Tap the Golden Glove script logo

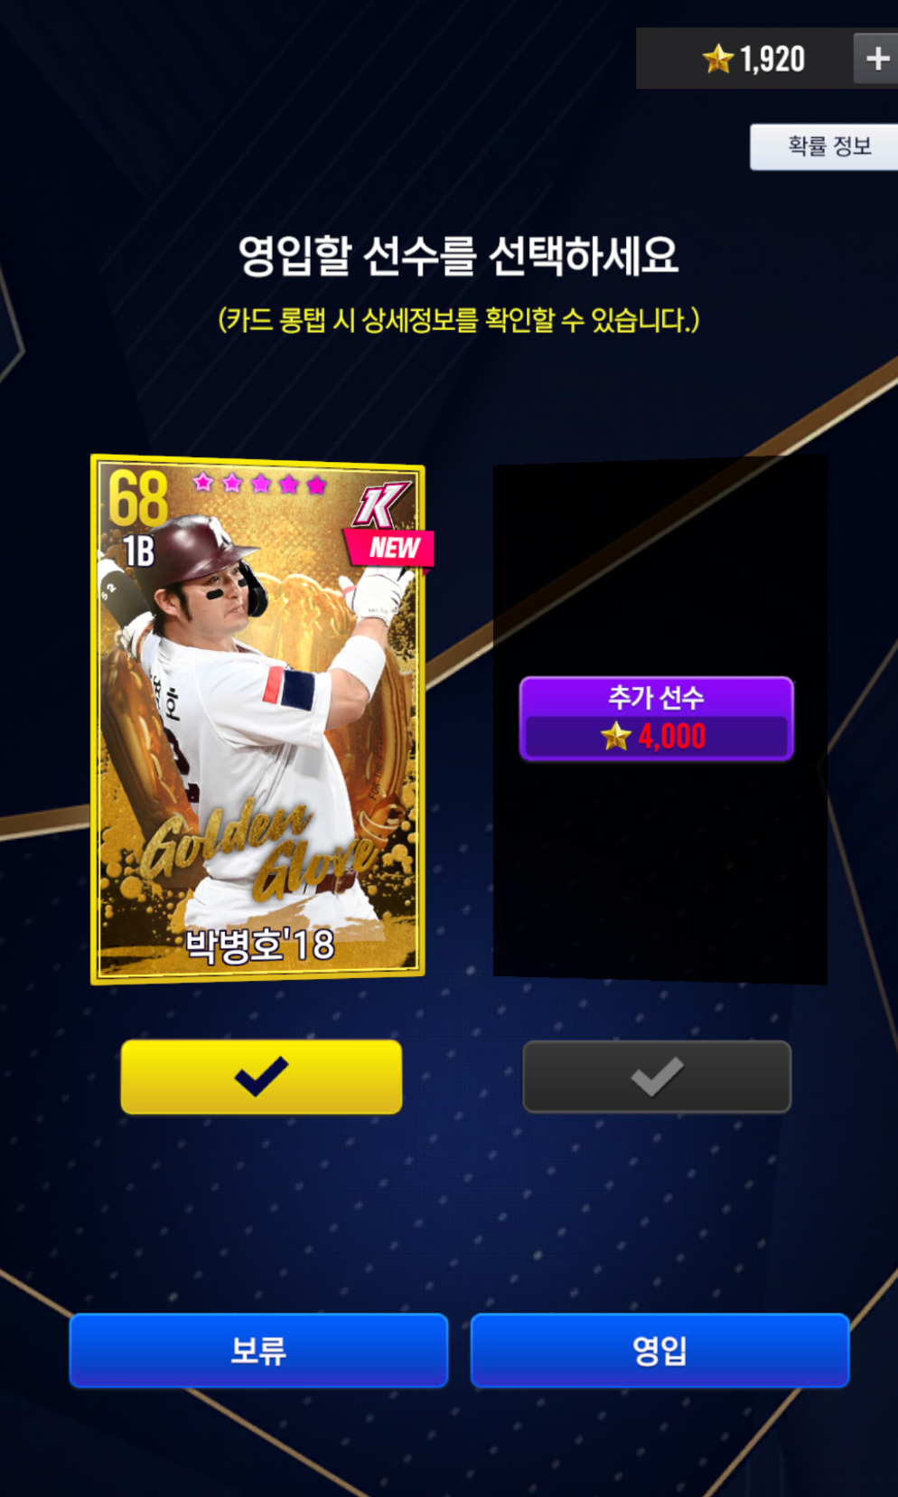257,850
